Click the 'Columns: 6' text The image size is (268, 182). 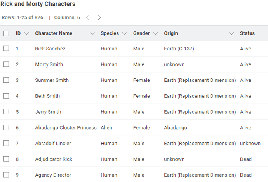point(67,17)
